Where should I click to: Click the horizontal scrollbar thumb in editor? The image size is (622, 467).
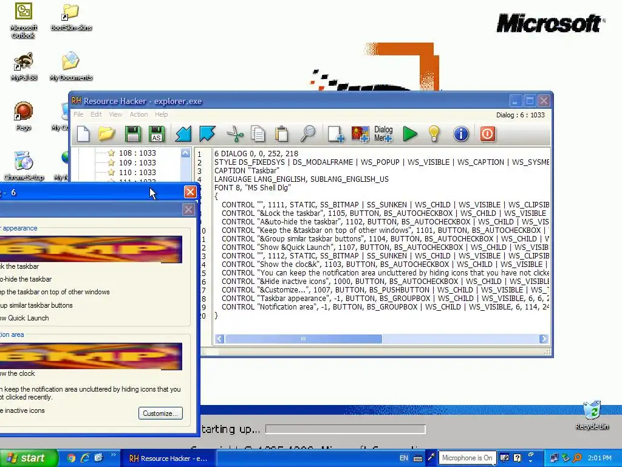pyautogui.click(x=303, y=339)
